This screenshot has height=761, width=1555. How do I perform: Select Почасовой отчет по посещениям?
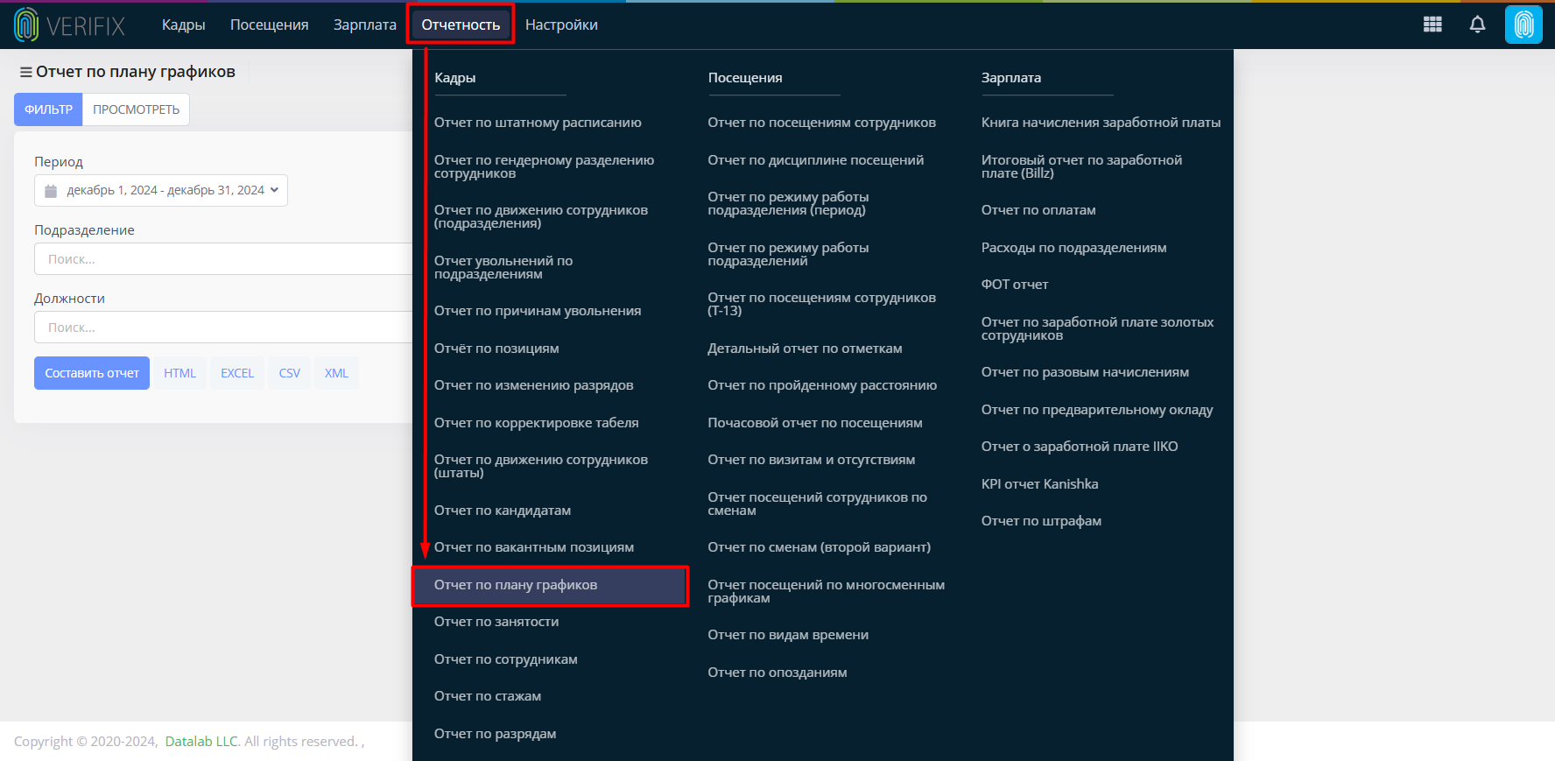point(815,423)
